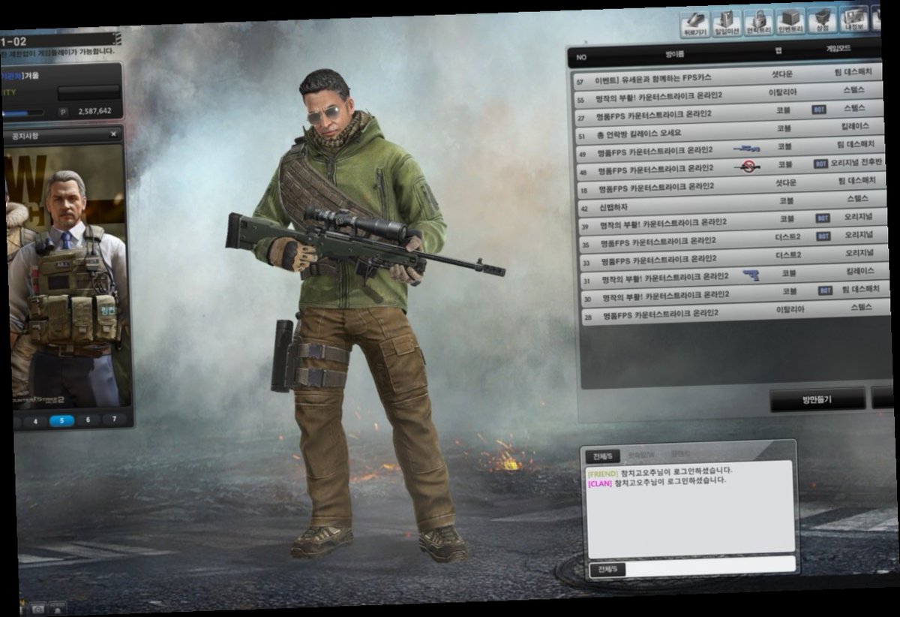Go to notice page 6
Screen dimensions: 900x617
88,420
